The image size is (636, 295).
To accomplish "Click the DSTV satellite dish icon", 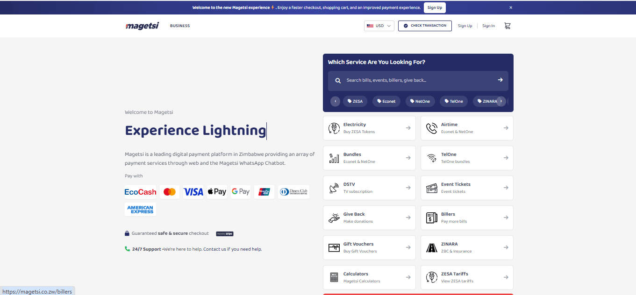I will pos(334,188).
